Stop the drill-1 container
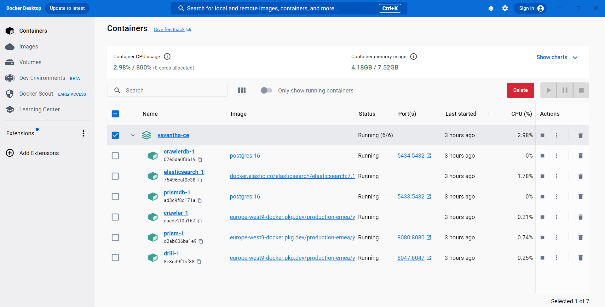Image resolution: width=605 pixels, height=307 pixels. (x=543, y=258)
